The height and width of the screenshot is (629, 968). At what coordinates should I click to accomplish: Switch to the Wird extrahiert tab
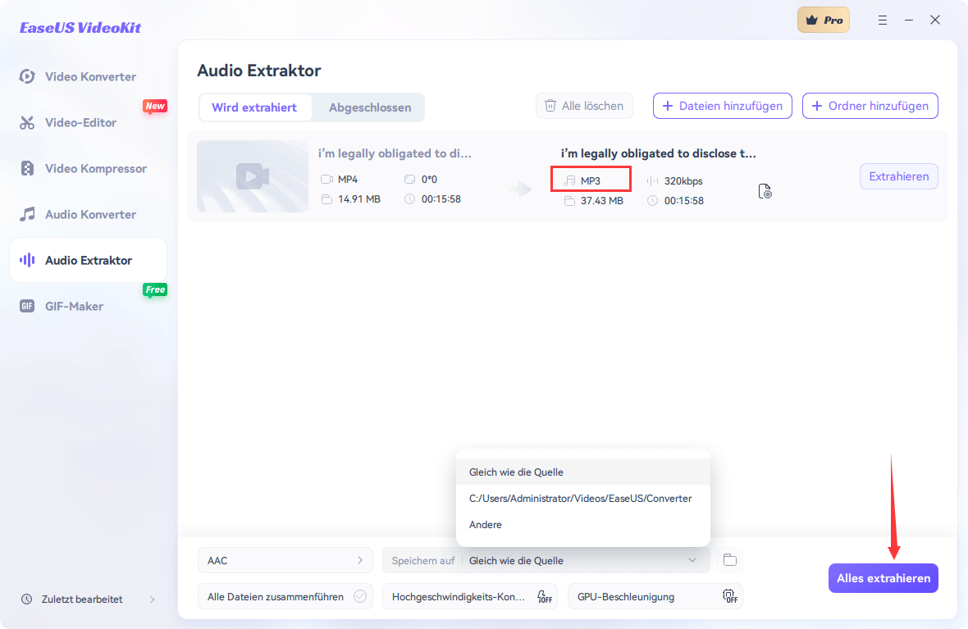point(254,107)
